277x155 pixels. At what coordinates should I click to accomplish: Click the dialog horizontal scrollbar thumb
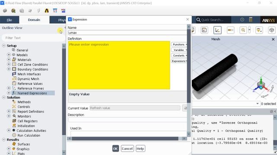pyautogui.click(x=125, y=139)
